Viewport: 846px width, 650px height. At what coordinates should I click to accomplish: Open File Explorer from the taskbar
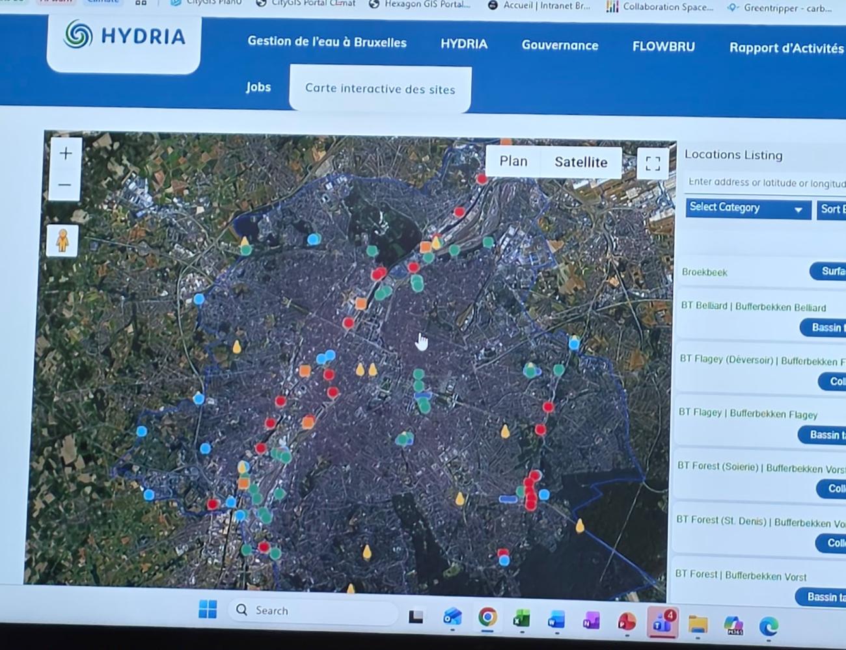click(698, 625)
